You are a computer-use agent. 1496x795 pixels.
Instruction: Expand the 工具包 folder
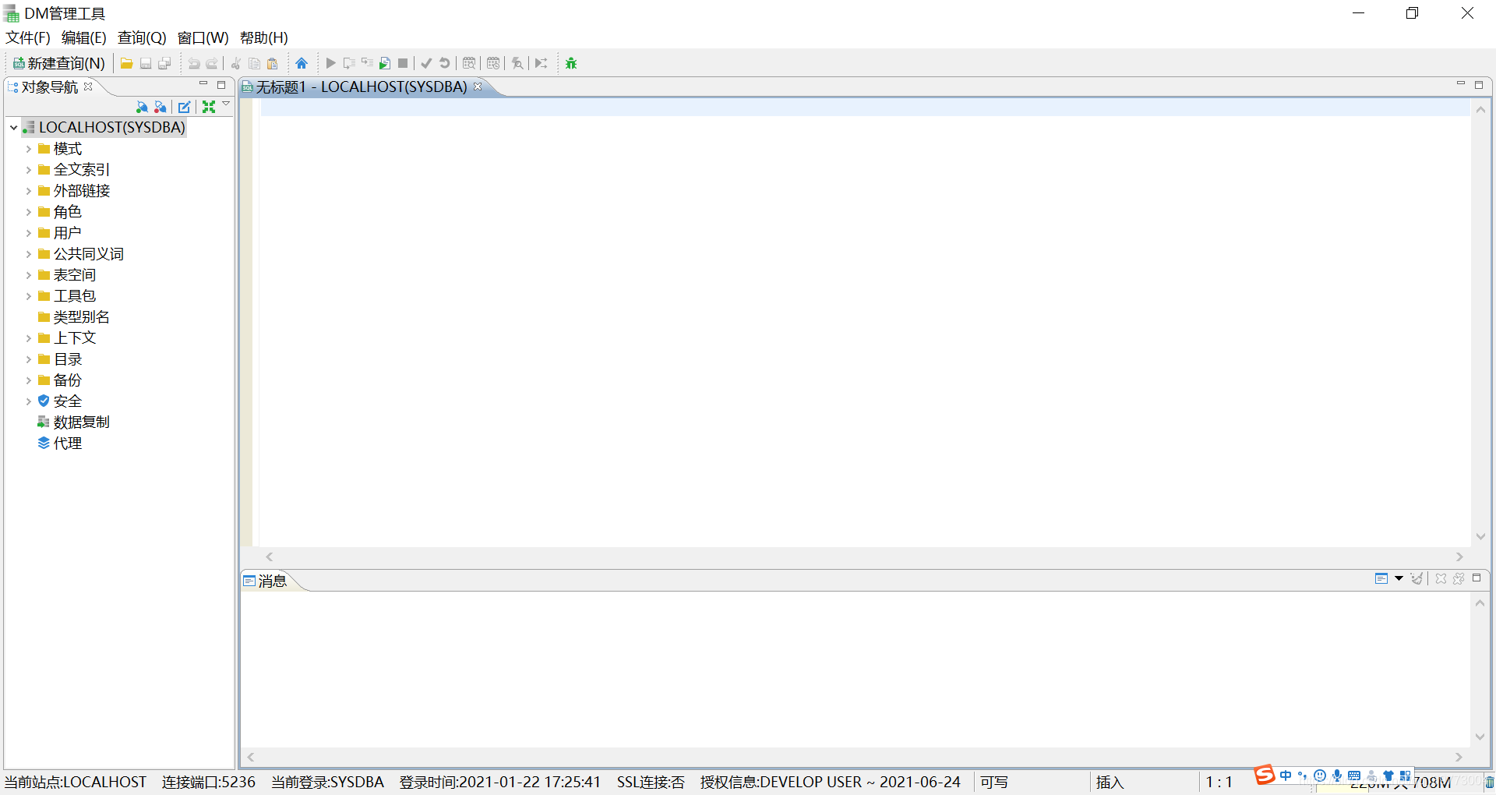[x=28, y=295]
